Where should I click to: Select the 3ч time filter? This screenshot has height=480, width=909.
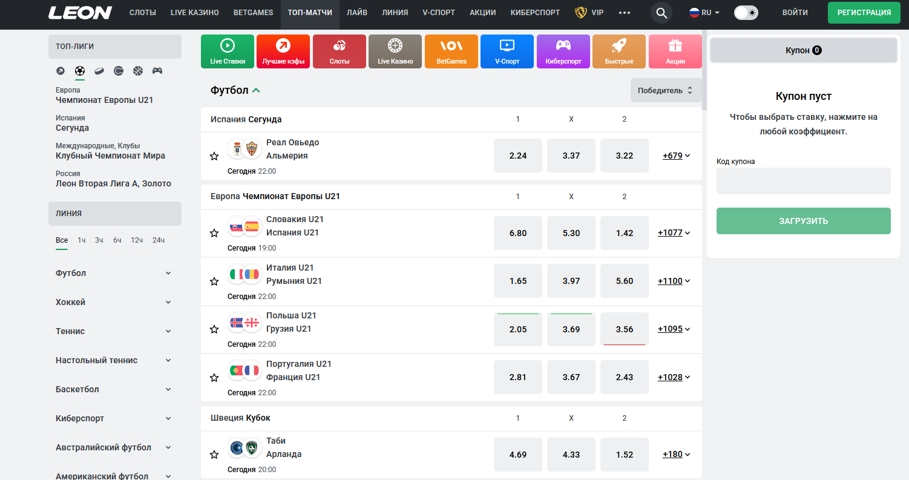(99, 240)
